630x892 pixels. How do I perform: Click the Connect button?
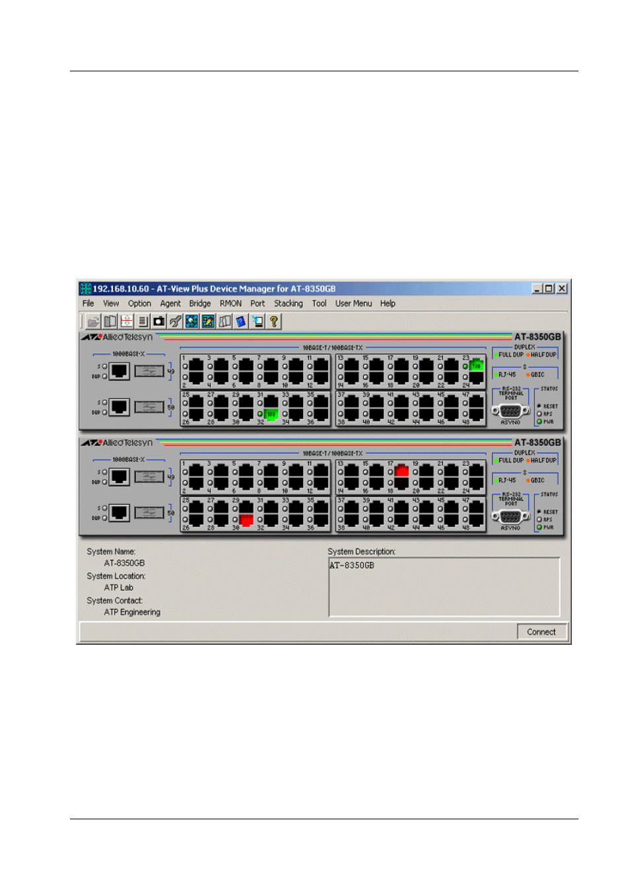click(542, 632)
